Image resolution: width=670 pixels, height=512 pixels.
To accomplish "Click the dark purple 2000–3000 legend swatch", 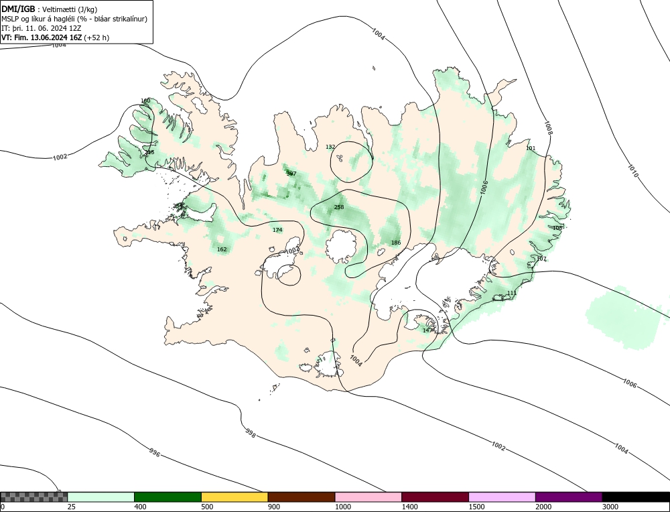I will [569, 497].
